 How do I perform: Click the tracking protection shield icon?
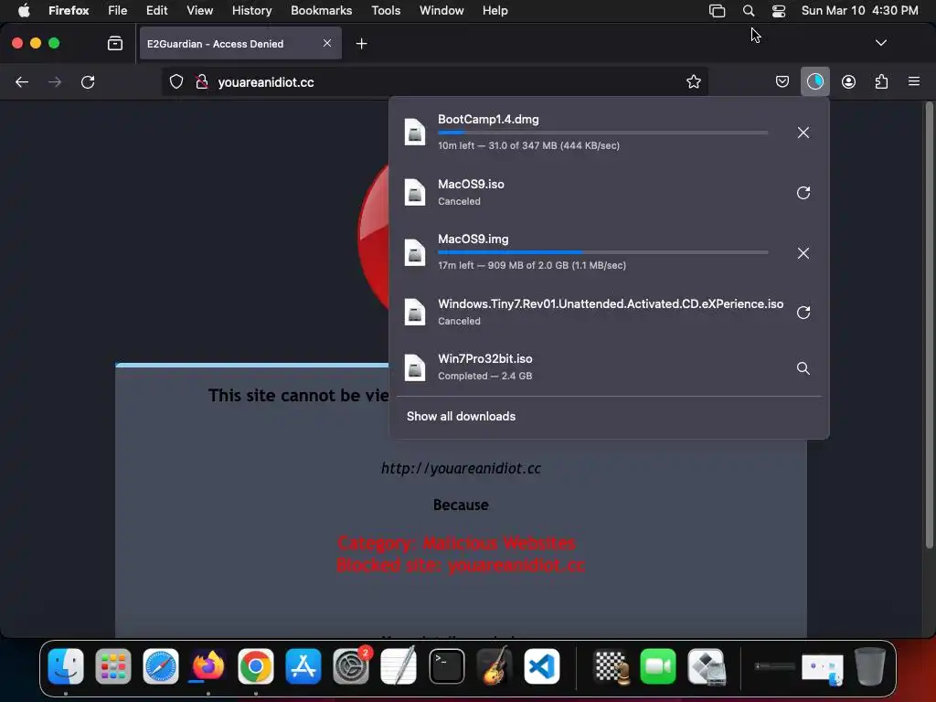(176, 81)
